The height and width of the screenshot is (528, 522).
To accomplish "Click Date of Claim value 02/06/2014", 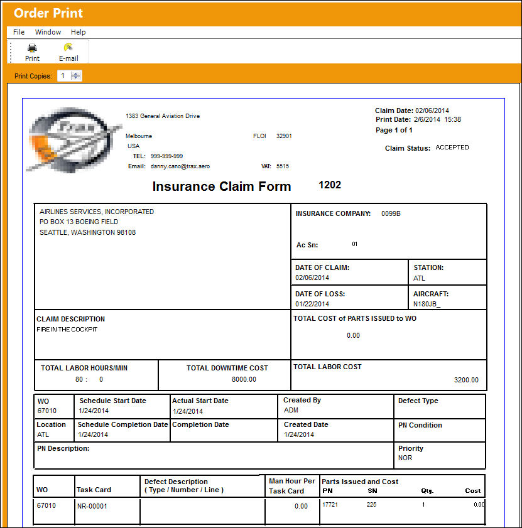I will click(312, 277).
